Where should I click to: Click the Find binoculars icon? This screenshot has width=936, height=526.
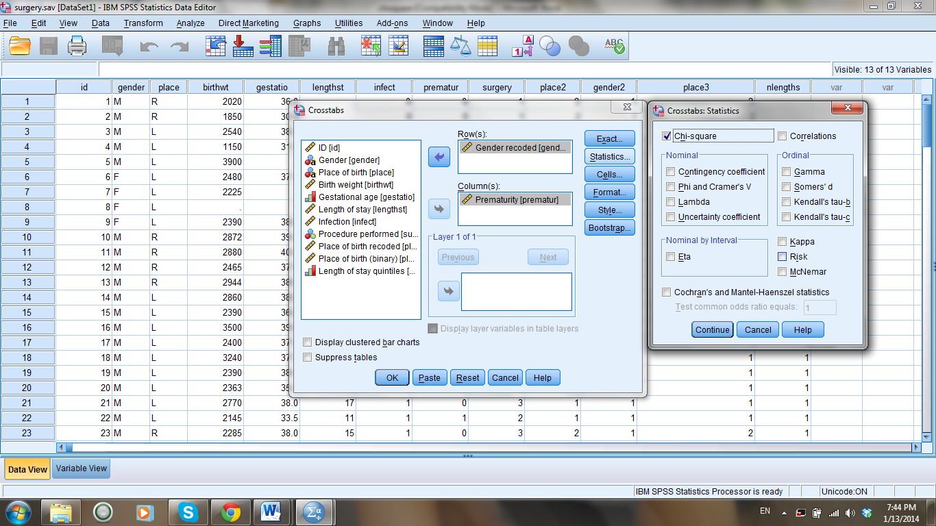click(336, 46)
